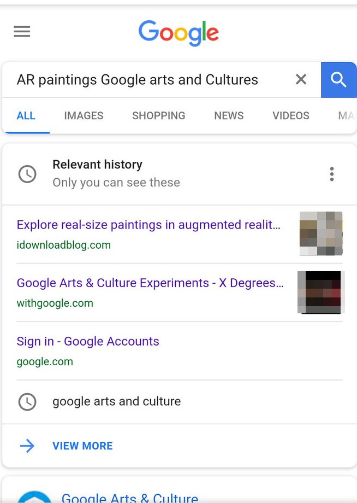
Task: Open the SHOPPING results tab
Action: pyautogui.click(x=158, y=115)
